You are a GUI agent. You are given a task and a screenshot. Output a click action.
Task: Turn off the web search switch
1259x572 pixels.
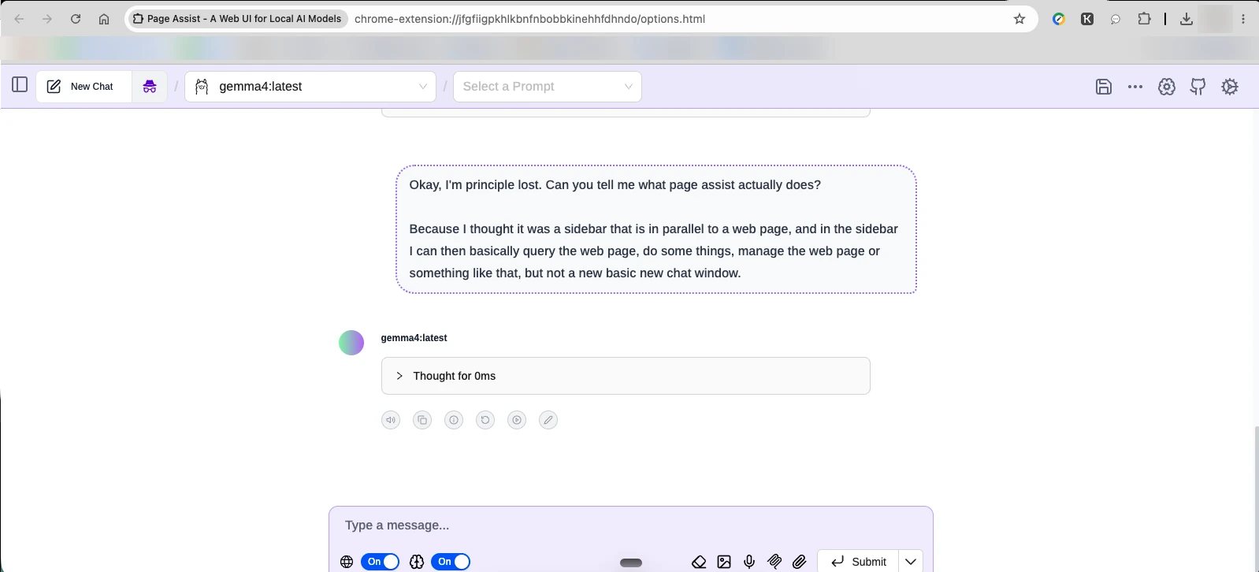381,562
